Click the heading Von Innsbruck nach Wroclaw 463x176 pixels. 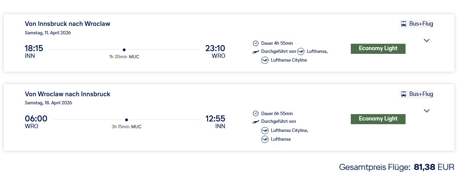click(68, 24)
